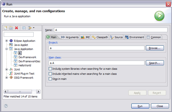Switch to the Arguments tab
The height and width of the screenshot is (112, 172).
(x=70, y=37)
